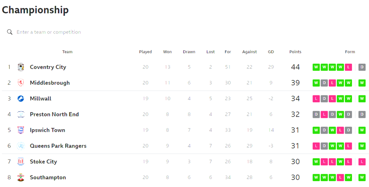Click the Queens Park Rangers crest
Viewport: 369px width, 187px height.
21,146
